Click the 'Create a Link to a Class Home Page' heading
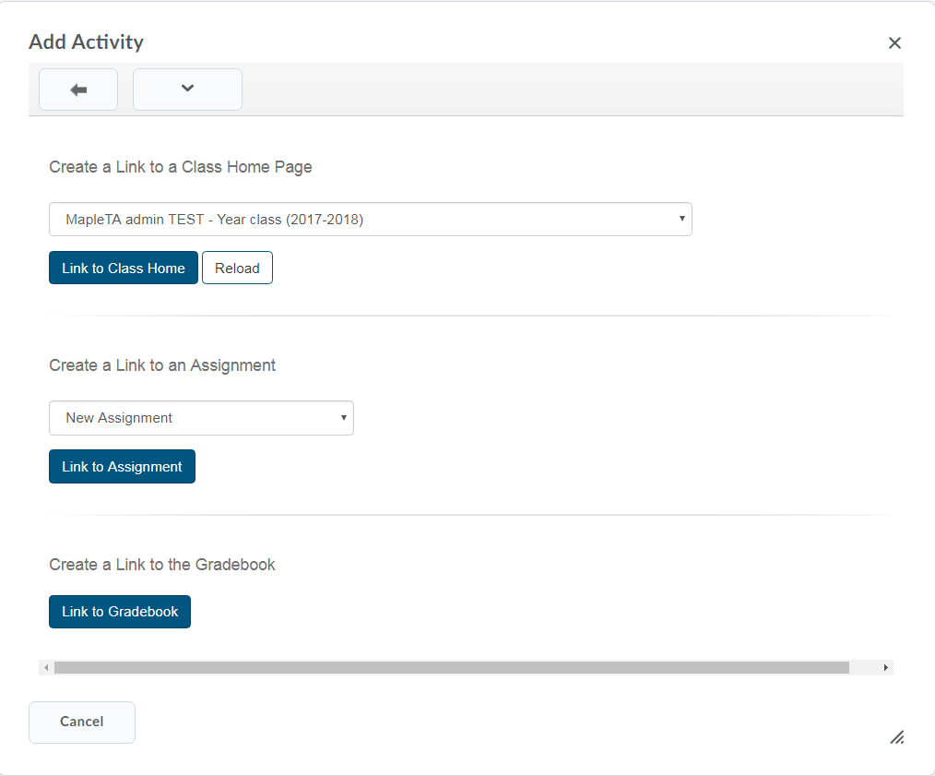Screen dimensions: 935x776 [181, 167]
